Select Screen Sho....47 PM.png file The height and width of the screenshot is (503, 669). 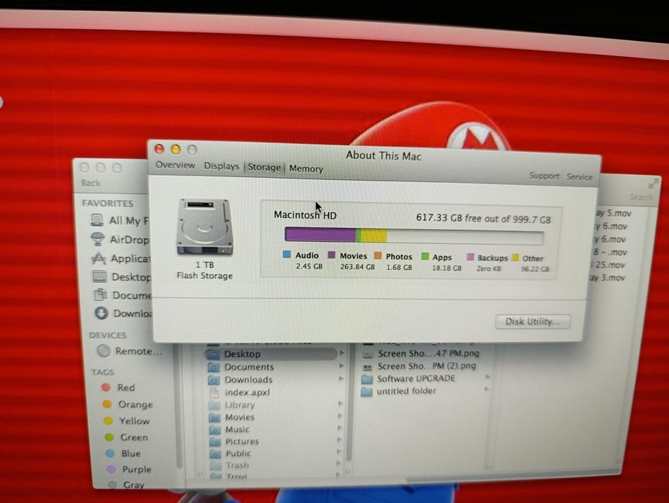[421, 353]
